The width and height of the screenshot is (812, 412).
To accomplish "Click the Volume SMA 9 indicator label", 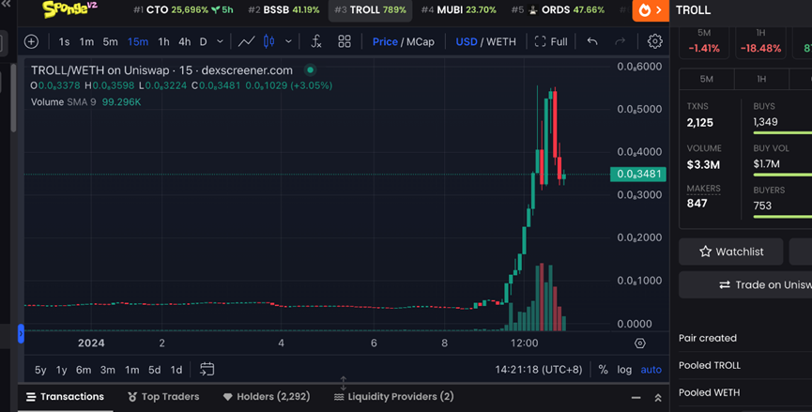I will coord(63,102).
